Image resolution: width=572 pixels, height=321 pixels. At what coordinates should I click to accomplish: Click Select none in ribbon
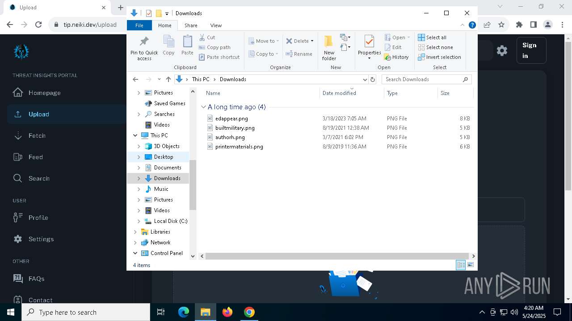point(435,47)
